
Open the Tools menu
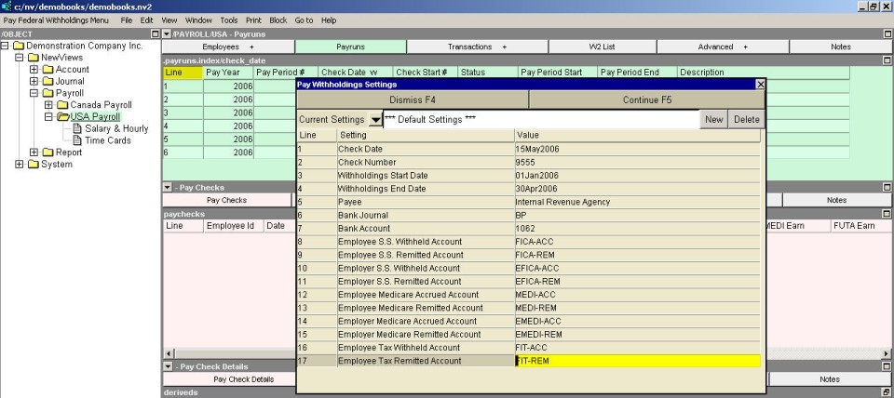coord(229,20)
